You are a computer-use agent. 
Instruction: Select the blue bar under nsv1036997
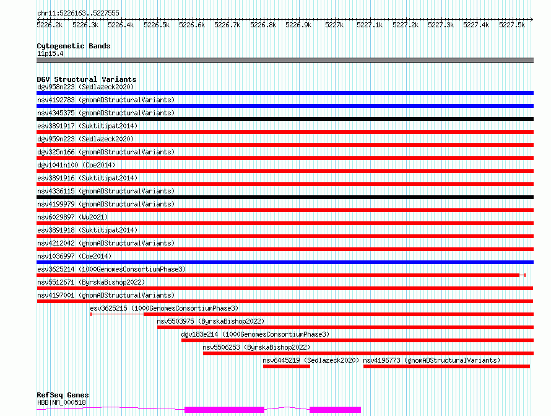(285, 262)
